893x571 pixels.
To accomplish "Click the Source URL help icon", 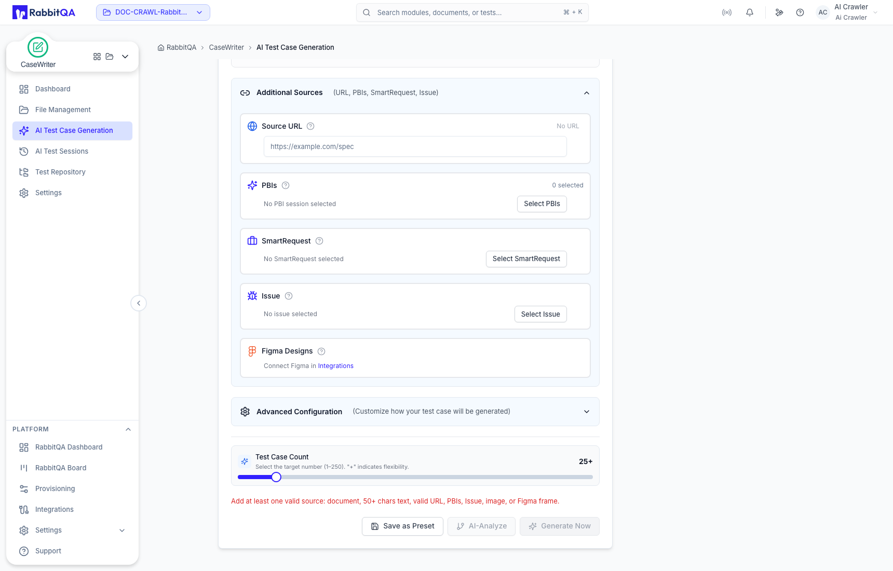I will click(310, 126).
